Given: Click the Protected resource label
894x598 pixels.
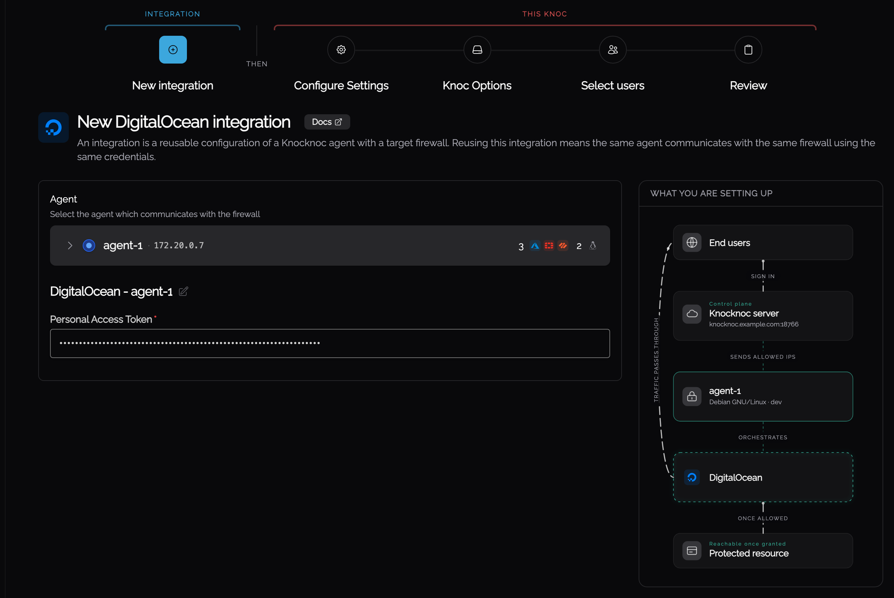Looking at the screenshot, I should pyautogui.click(x=749, y=554).
